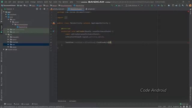Collapse the res folder

click(x=6, y=34)
